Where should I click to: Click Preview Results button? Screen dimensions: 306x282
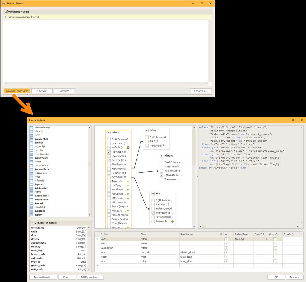(43, 277)
